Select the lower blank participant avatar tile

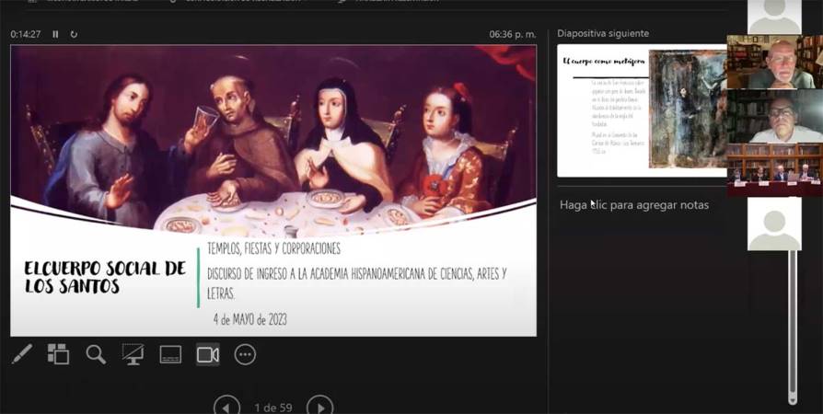click(774, 224)
